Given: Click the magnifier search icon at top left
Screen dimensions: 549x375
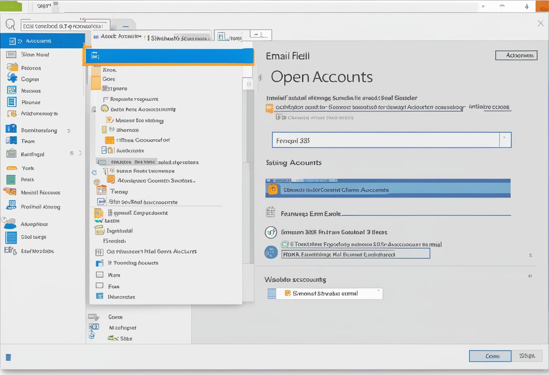Looking at the screenshot, I should pyautogui.click(x=10, y=25).
